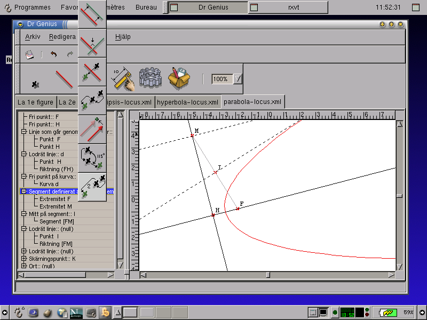Click the green 13:52 clock applet
427x320 pixels.
347,313
